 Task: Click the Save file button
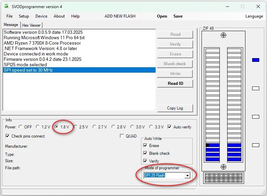(x=178, y=16)
